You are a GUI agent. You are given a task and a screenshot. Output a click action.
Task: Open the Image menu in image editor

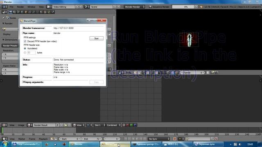pyautogui.click(x=21, y=125)
